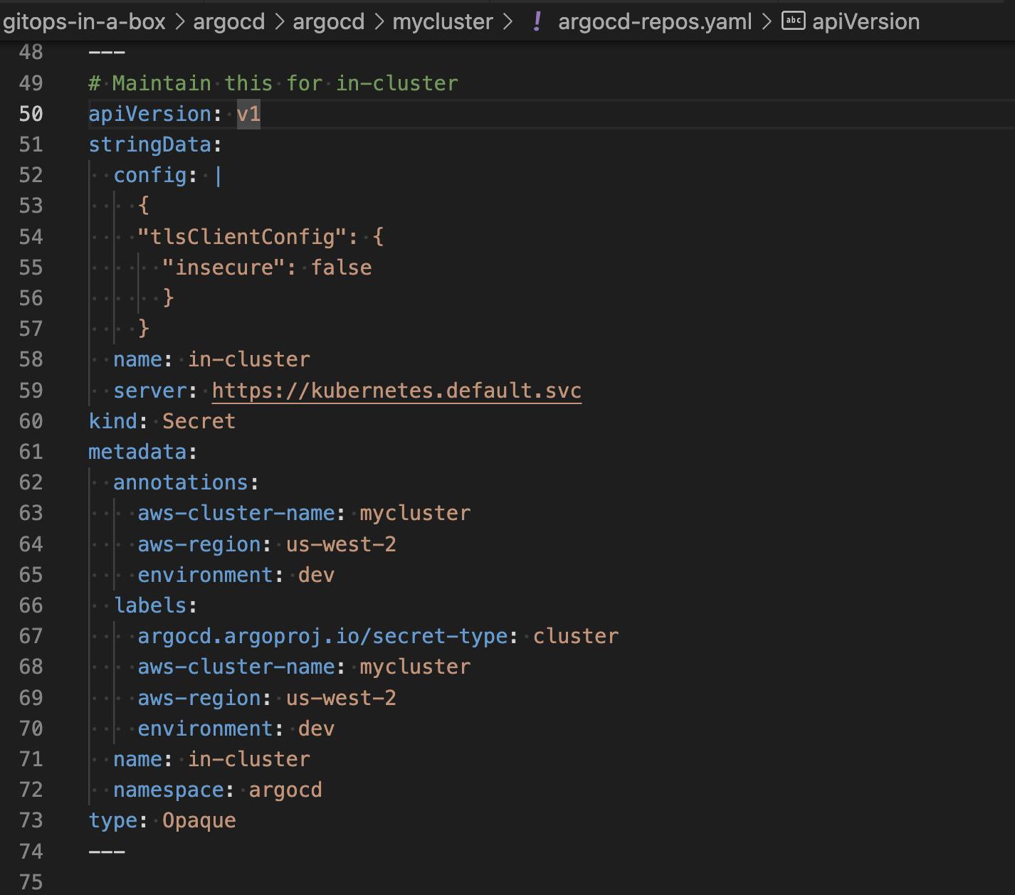Click document separator on line 74
1015x895 pixels.
[x=107, y=851]
